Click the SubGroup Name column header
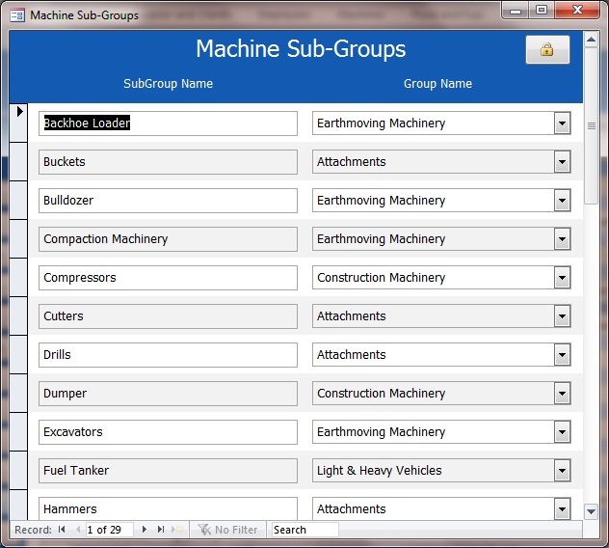This screenshot has width=609, height=548. [x=169, y=84]
